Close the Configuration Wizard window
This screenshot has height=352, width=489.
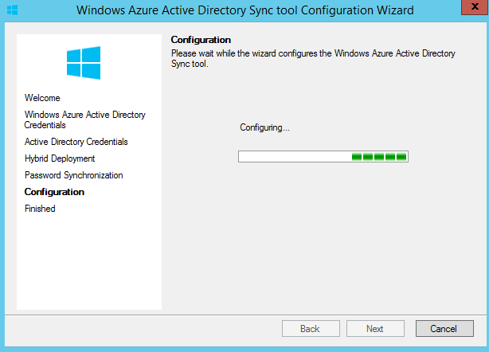475,7
